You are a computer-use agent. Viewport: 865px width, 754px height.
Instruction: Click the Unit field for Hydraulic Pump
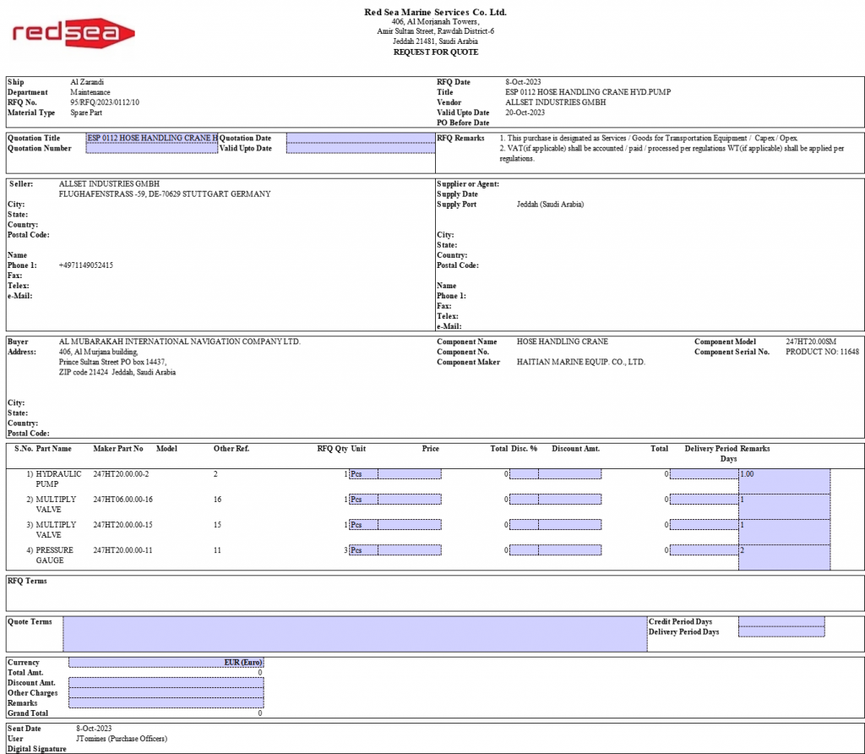tap(363, 474)
